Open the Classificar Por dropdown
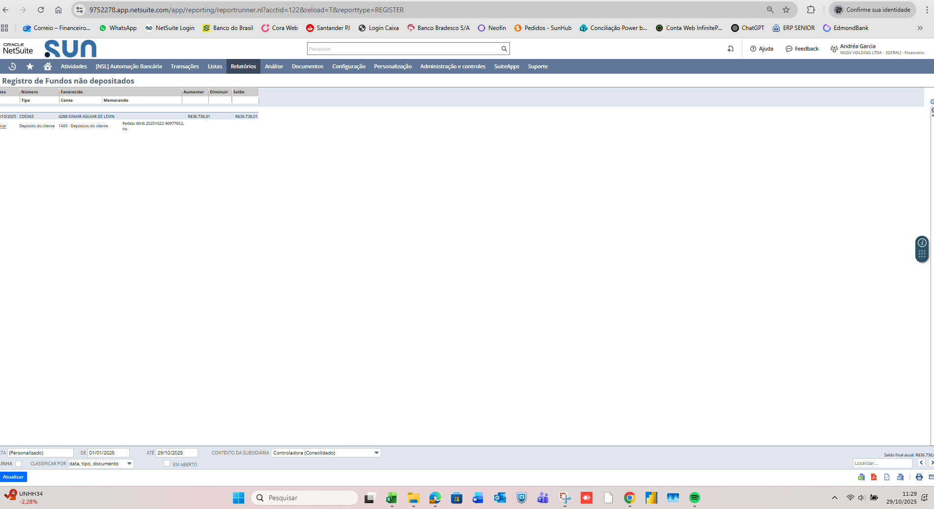934x509 pixels. pos(130,464)
